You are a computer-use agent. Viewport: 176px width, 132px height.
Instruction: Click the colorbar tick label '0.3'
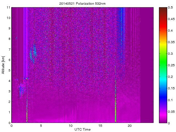click(x=170, y=54)
